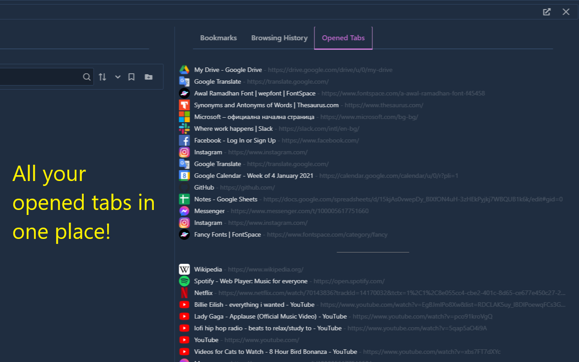Open the Messenger tab entry
Image resolution: width=579 pixels, height=362 pixels.
coord(209,211)
